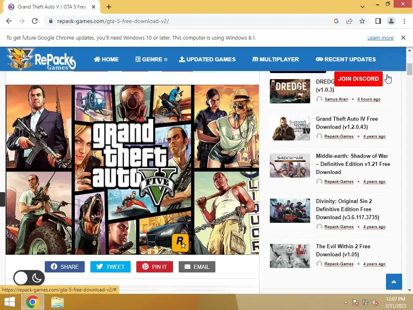Dismiss the Chrome update notification bar
The width and height of the screenshot is (413, 310).
[403, 38]
